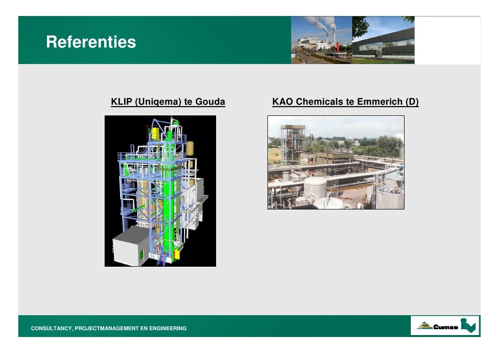The width and height of the screenshot is (499, 353).
Task: Click the smokestack factory header photo
Action: tap(321, 40)
